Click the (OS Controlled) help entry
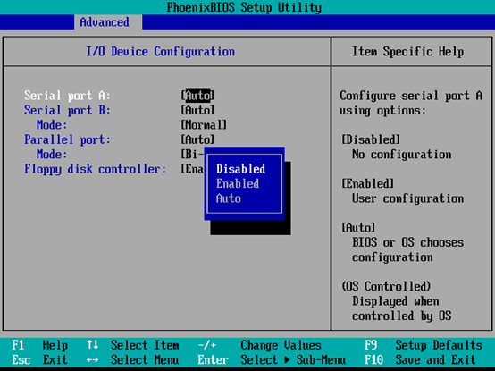 click(x=386, y=286)
